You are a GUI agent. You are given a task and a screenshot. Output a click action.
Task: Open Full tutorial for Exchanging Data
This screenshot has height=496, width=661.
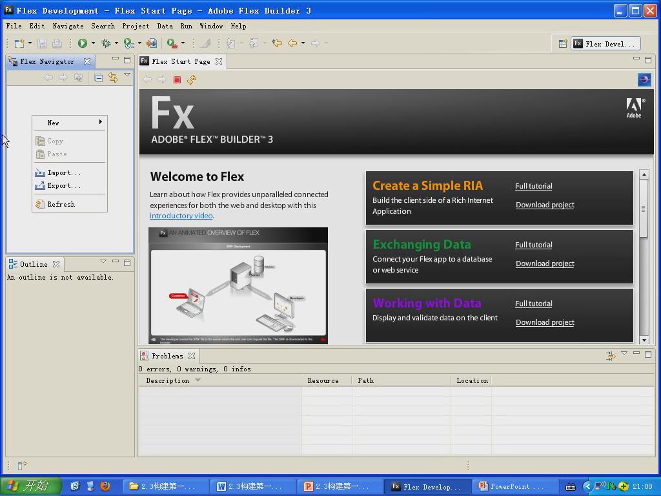pos(534,245)
